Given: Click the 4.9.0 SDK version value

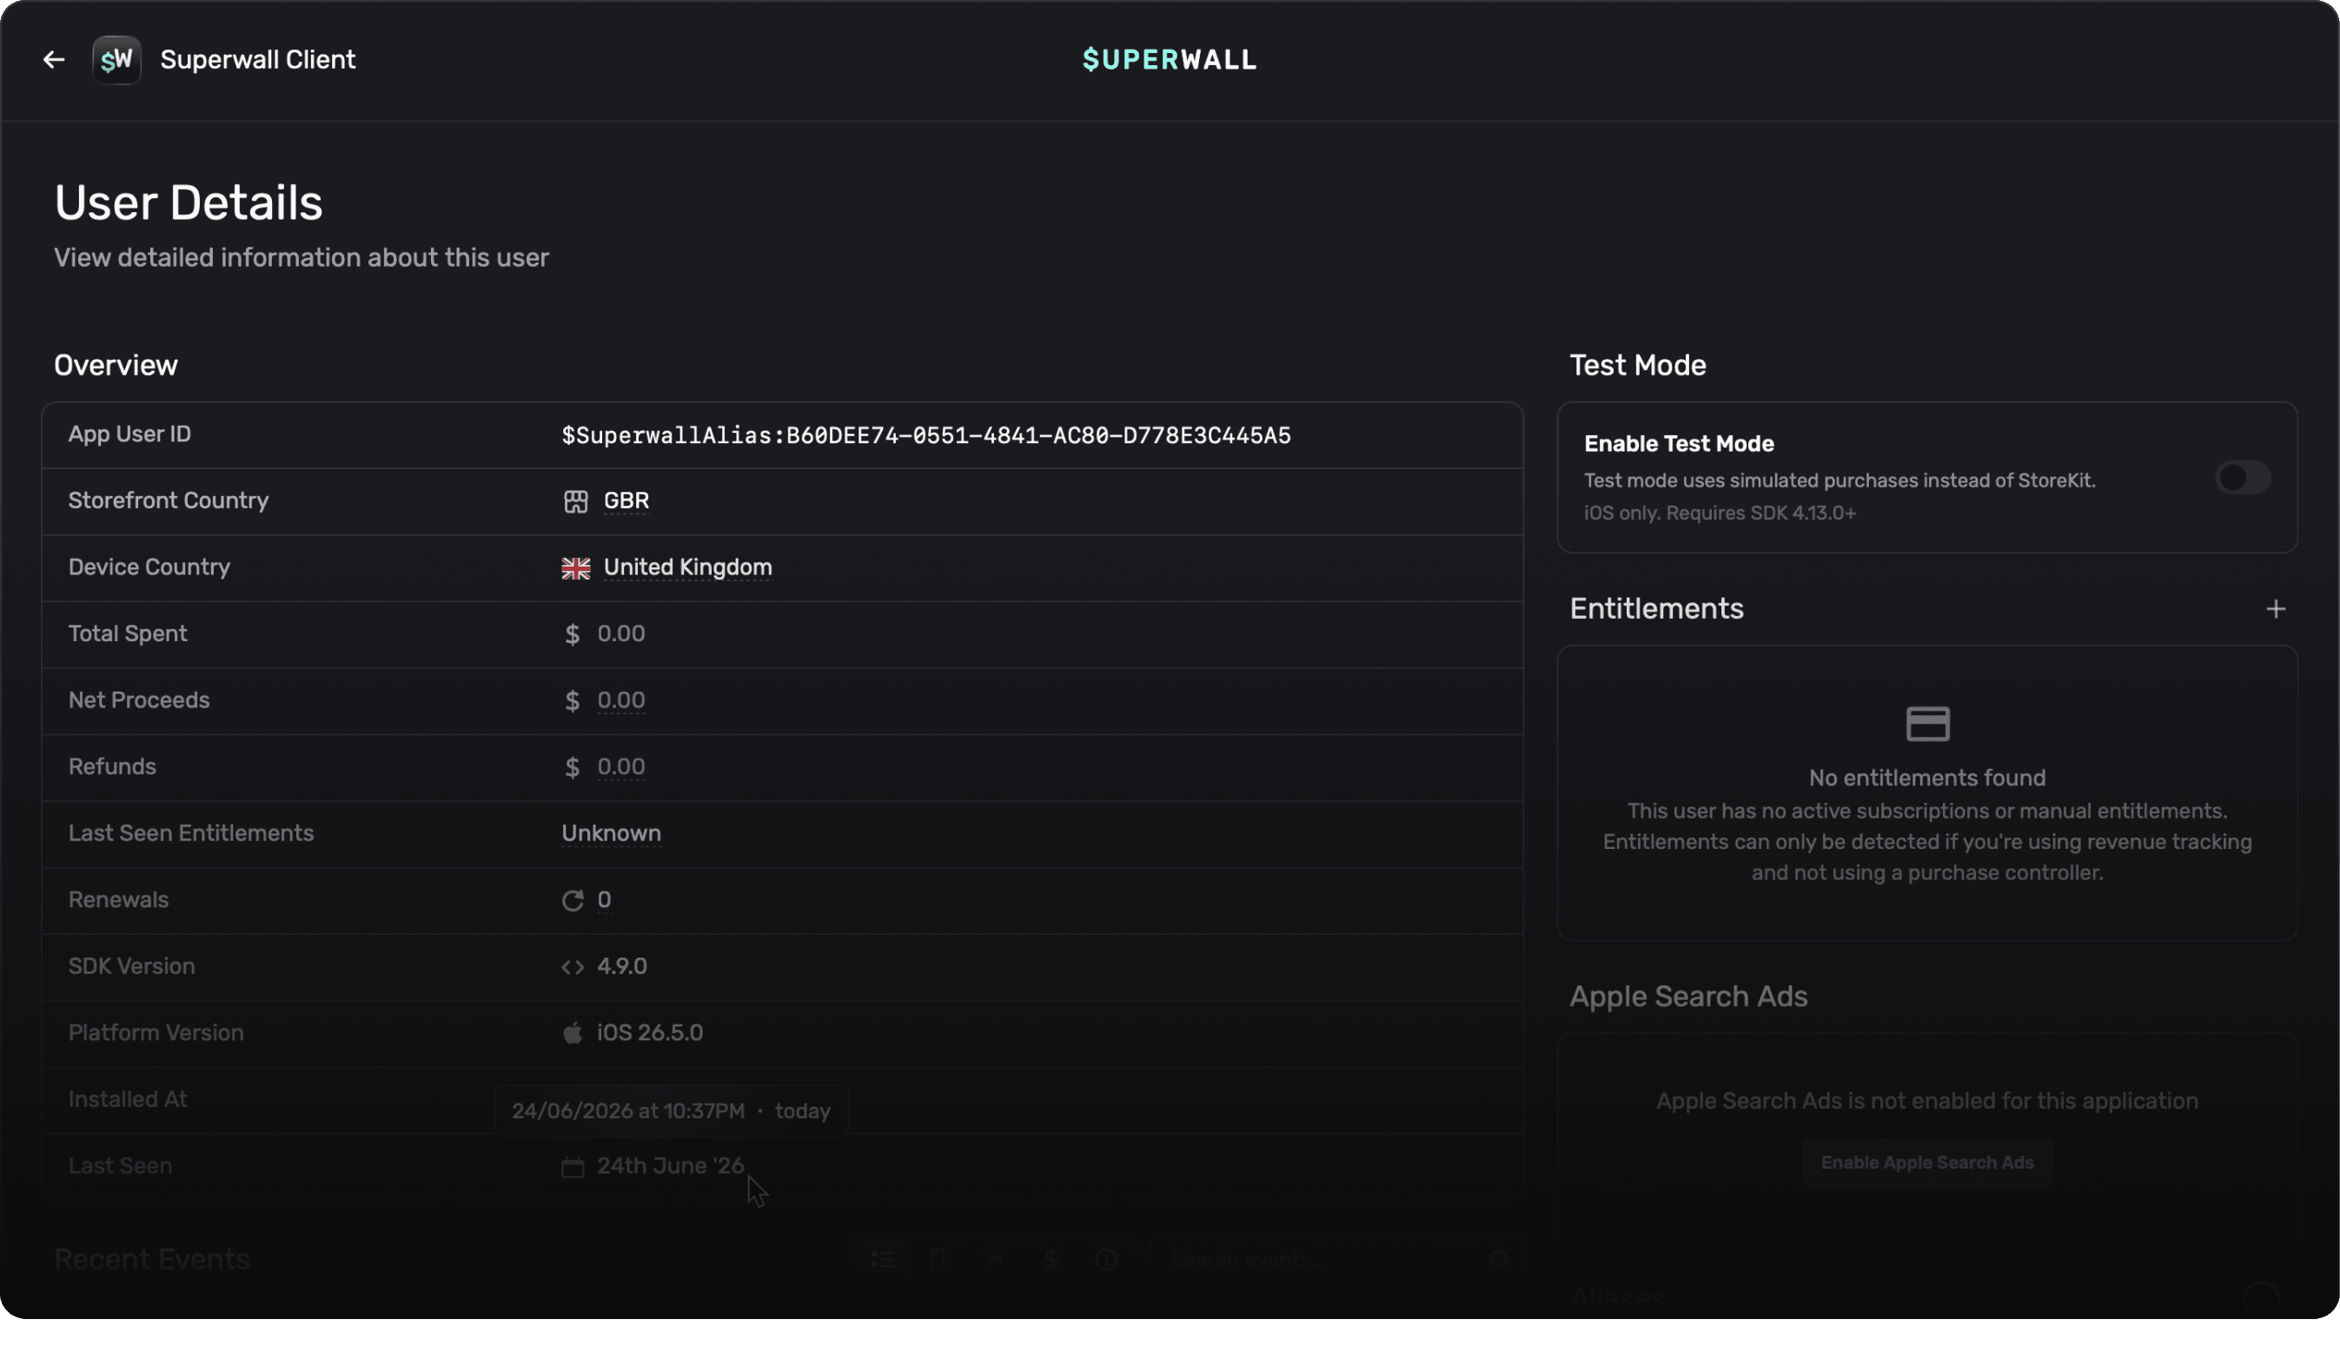Looking at the screenshot, I should pyautogui.click(x=622, y=967).
